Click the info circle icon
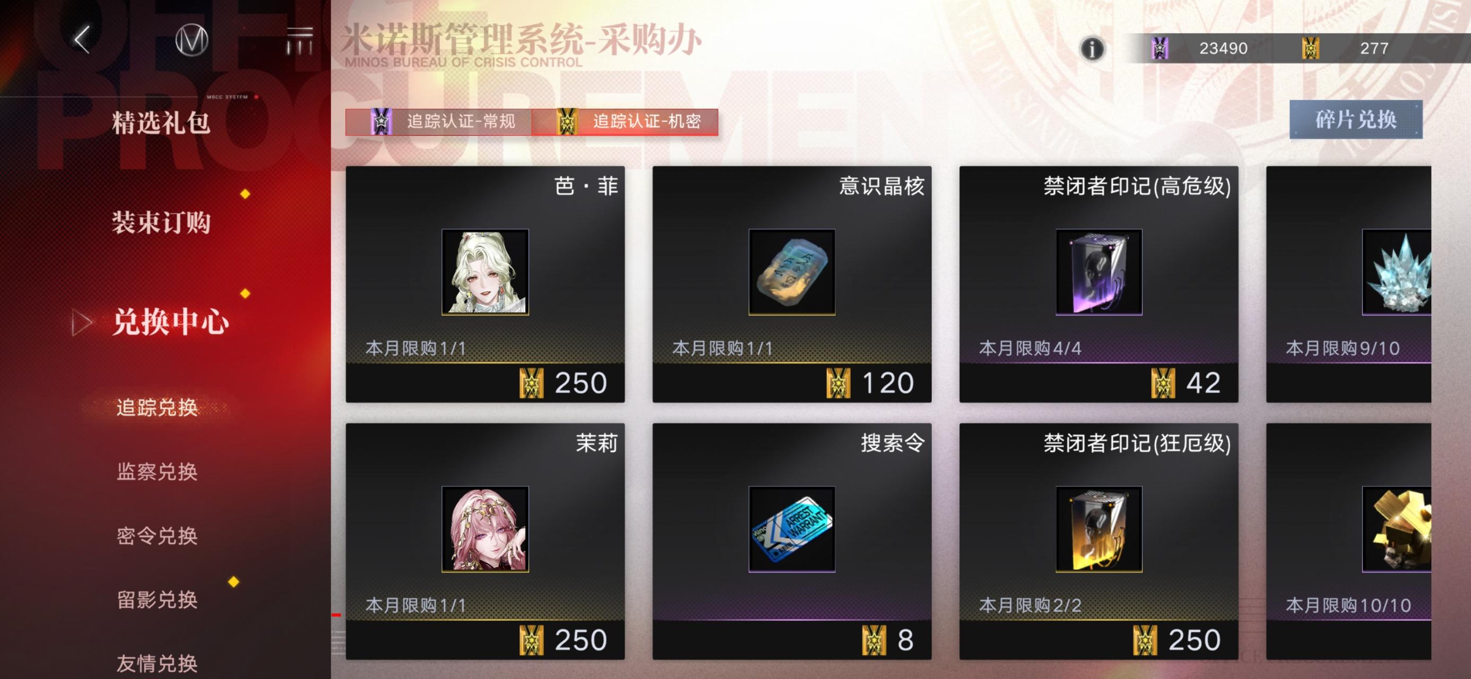This screenshot has width=1471, height=679. 1092,49
